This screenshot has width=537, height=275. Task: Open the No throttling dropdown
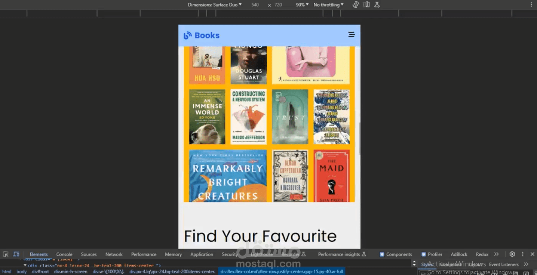point(328,5)
